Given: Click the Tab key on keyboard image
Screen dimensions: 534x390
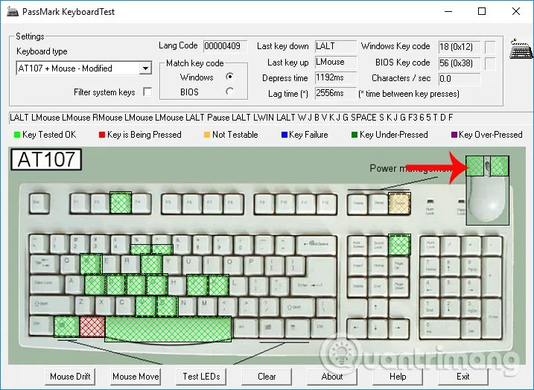Looking at the screenshot, I should point(44,264).
